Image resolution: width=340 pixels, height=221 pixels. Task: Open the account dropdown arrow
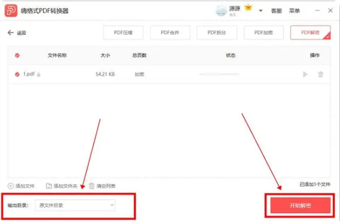(x=261, y=10)
